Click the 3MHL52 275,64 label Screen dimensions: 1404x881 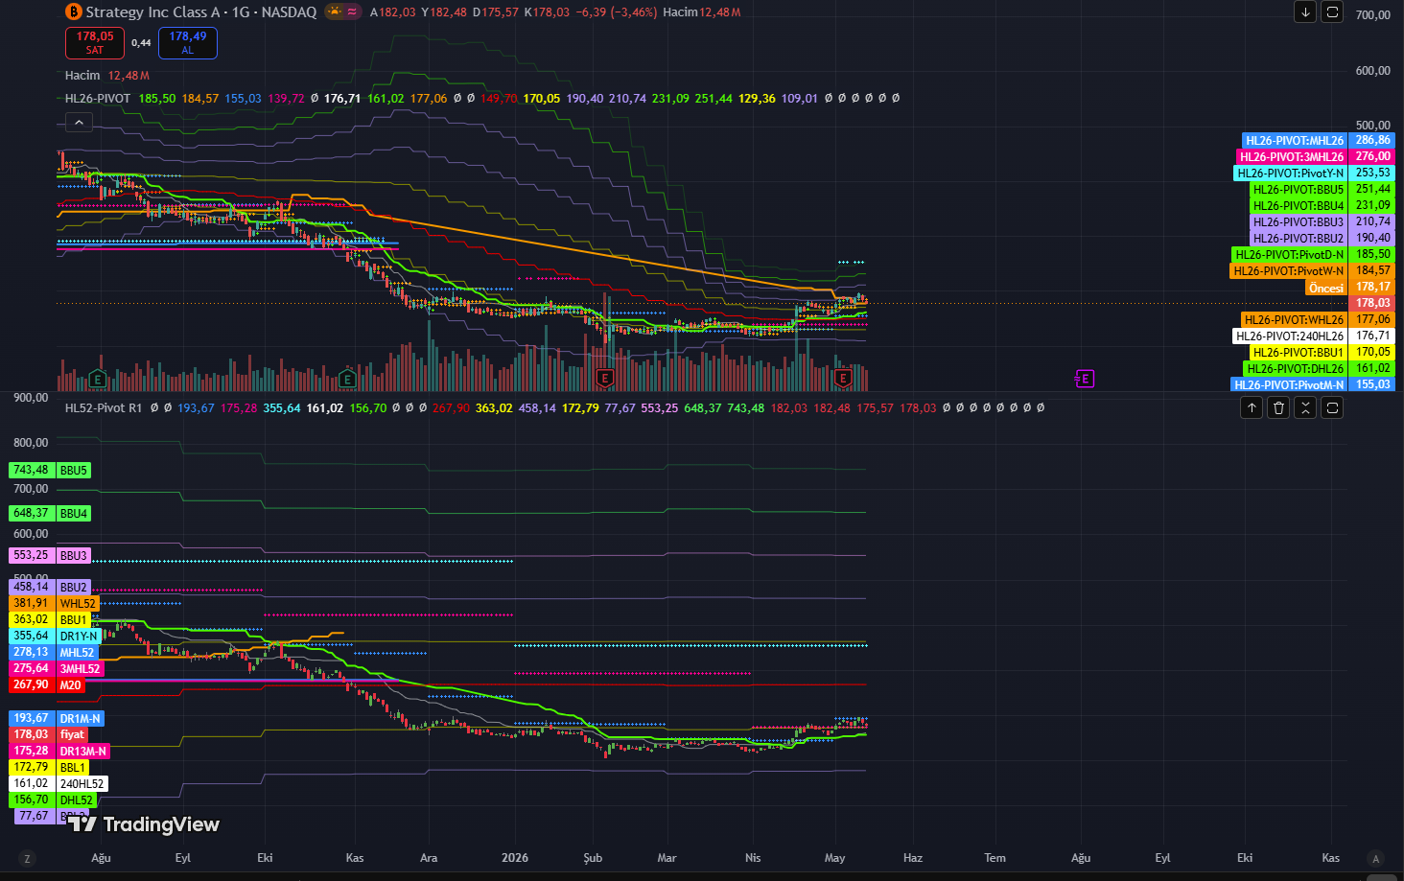[56, 669]
